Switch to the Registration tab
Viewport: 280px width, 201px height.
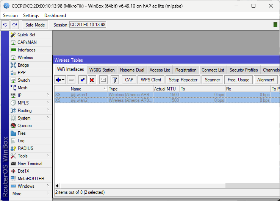[186, 70]
